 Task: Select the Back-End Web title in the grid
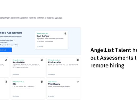19,62
